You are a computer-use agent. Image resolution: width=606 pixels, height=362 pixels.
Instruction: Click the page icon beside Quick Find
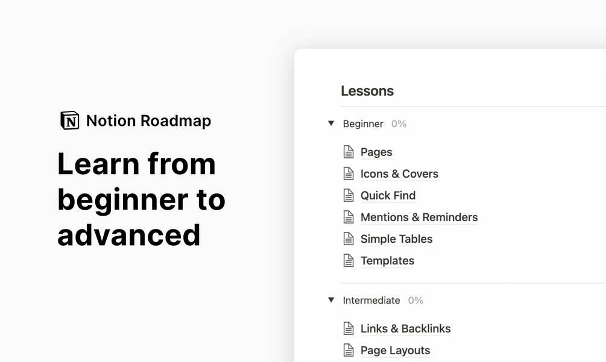click(x=349, y=195)
